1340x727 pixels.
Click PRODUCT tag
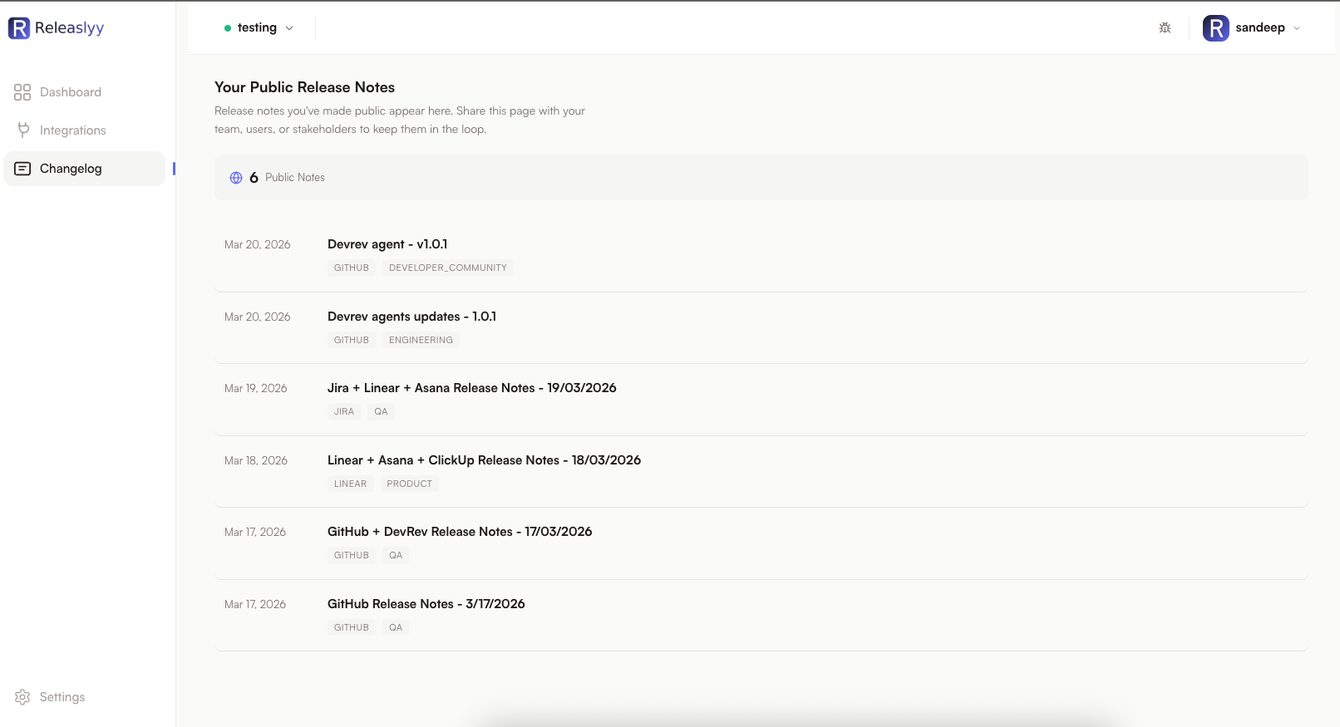tap(409, 484)
